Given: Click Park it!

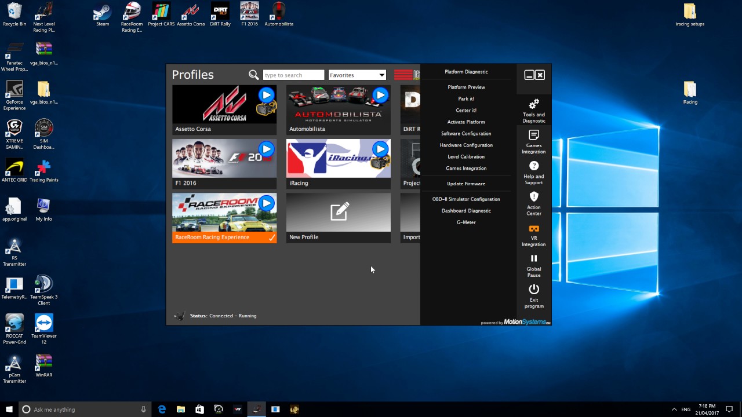Looking at the screenshot, I should coord(466,98).
